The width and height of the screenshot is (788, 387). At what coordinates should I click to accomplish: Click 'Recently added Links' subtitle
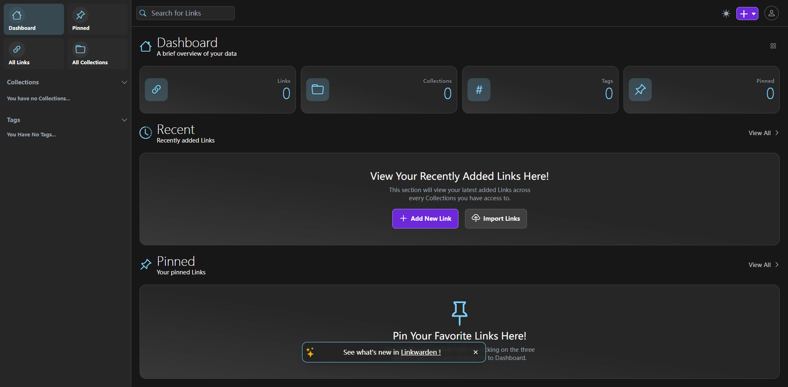pos(186,140)
